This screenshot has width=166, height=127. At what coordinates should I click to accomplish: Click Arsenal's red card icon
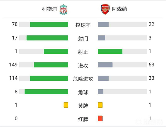pos(100,118)
